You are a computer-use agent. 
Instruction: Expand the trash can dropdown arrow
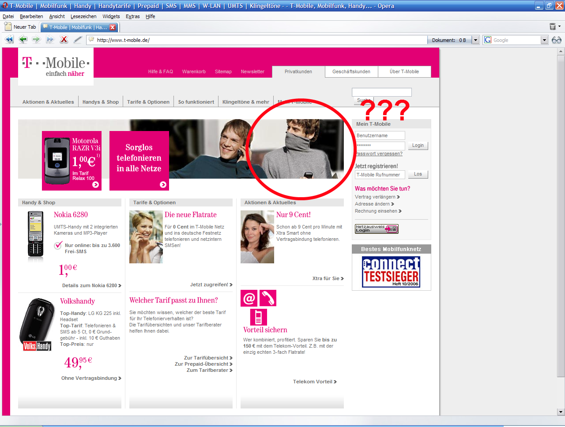(x=559, y=27)
